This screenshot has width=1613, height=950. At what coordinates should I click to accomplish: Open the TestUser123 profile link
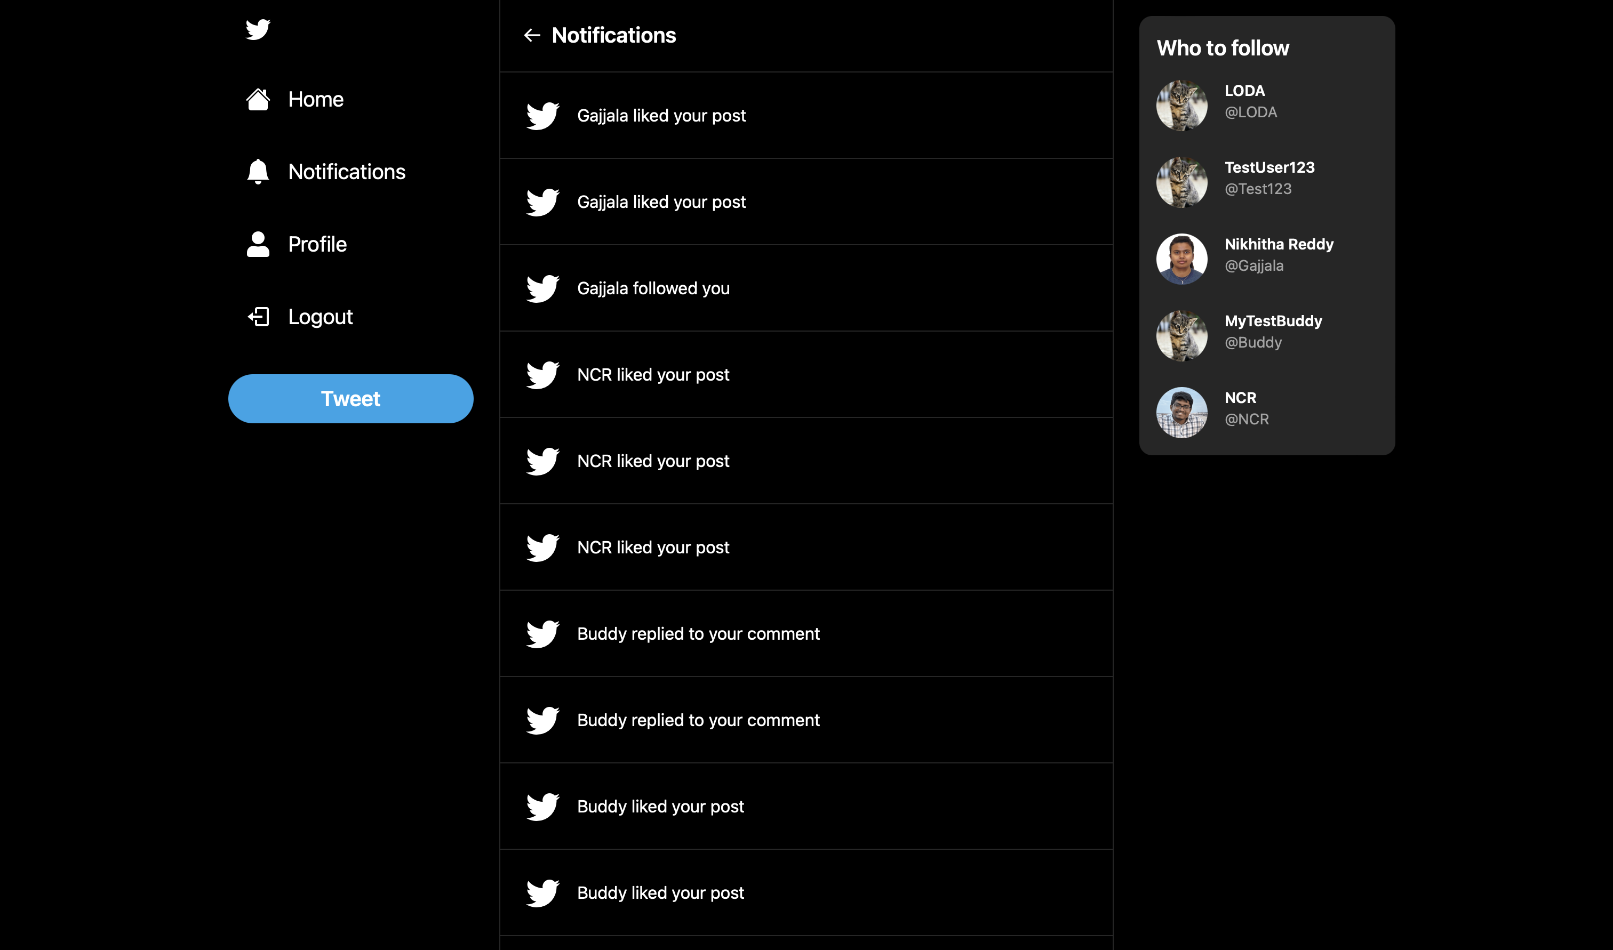click(x=1269, y=168)
